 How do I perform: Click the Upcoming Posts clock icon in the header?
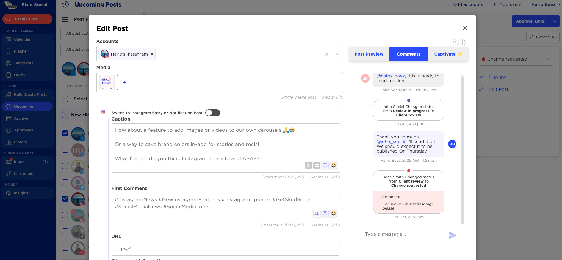pyautogui.click(x=66, y=4)
